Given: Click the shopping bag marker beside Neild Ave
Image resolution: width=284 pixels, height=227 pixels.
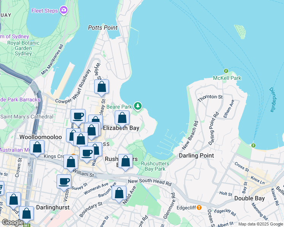Looking at the screenshot, I should (x=119, y=193).
